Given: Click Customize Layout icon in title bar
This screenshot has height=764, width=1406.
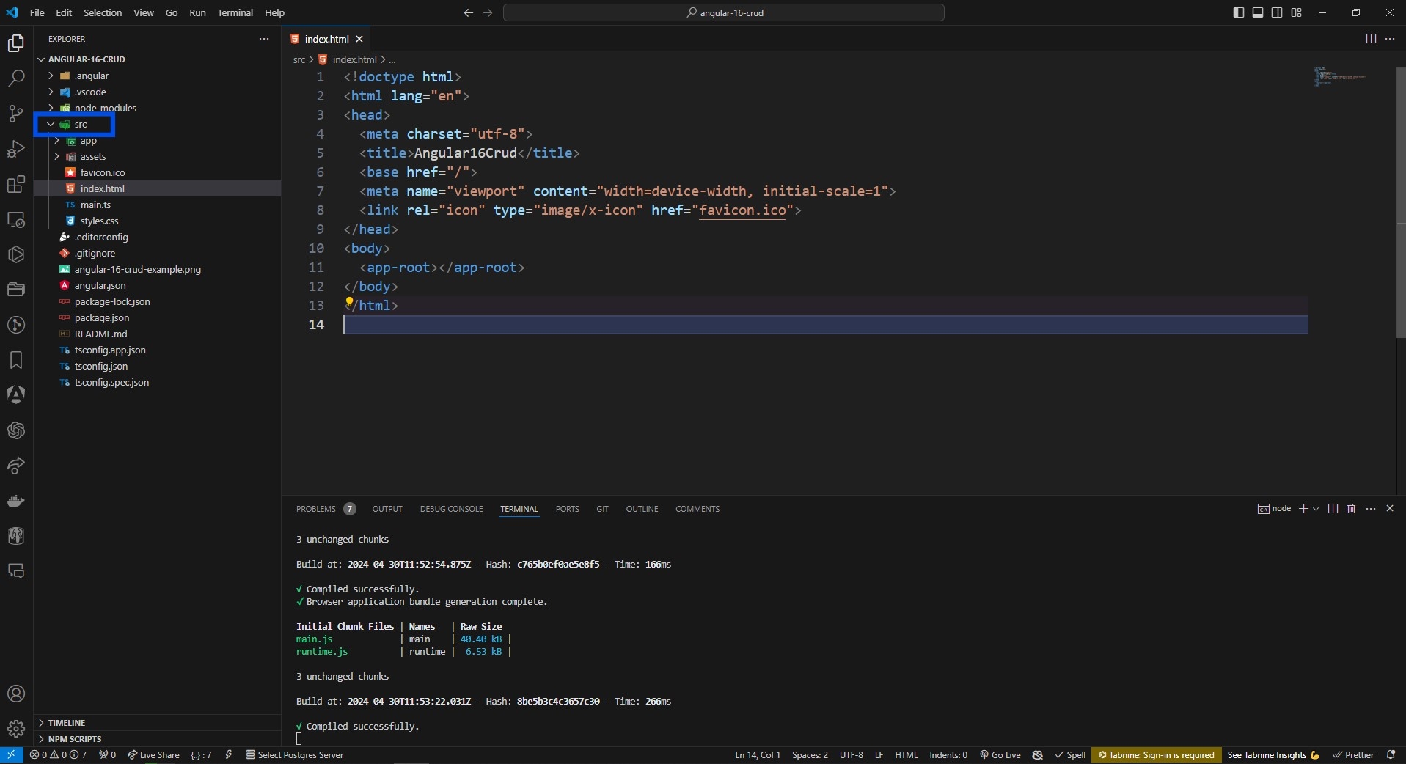Looking at the screenshot, I should point(1297,12).
